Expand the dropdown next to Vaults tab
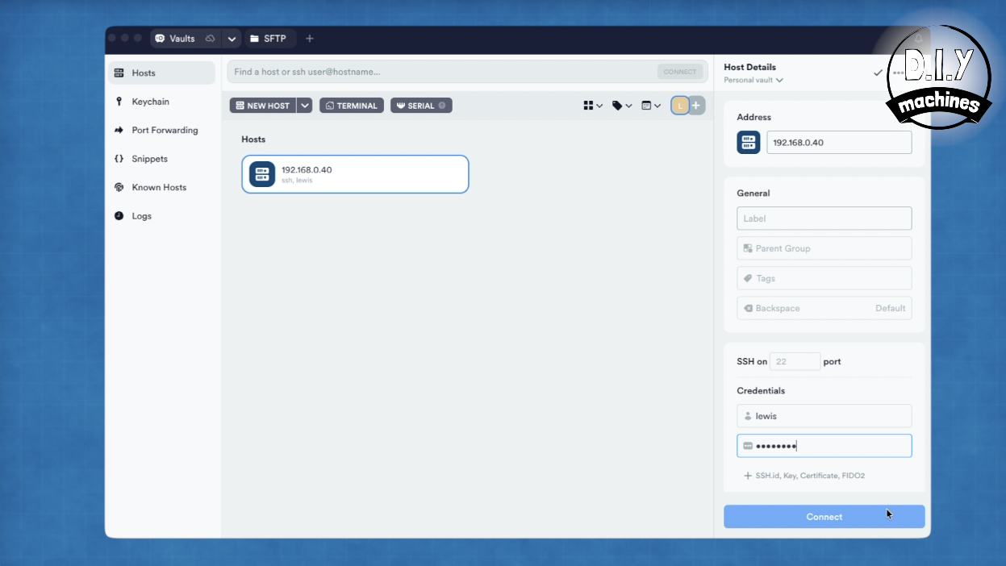Image resolution: width=1006 pixels, height=566 pixels. pos(232,39)
